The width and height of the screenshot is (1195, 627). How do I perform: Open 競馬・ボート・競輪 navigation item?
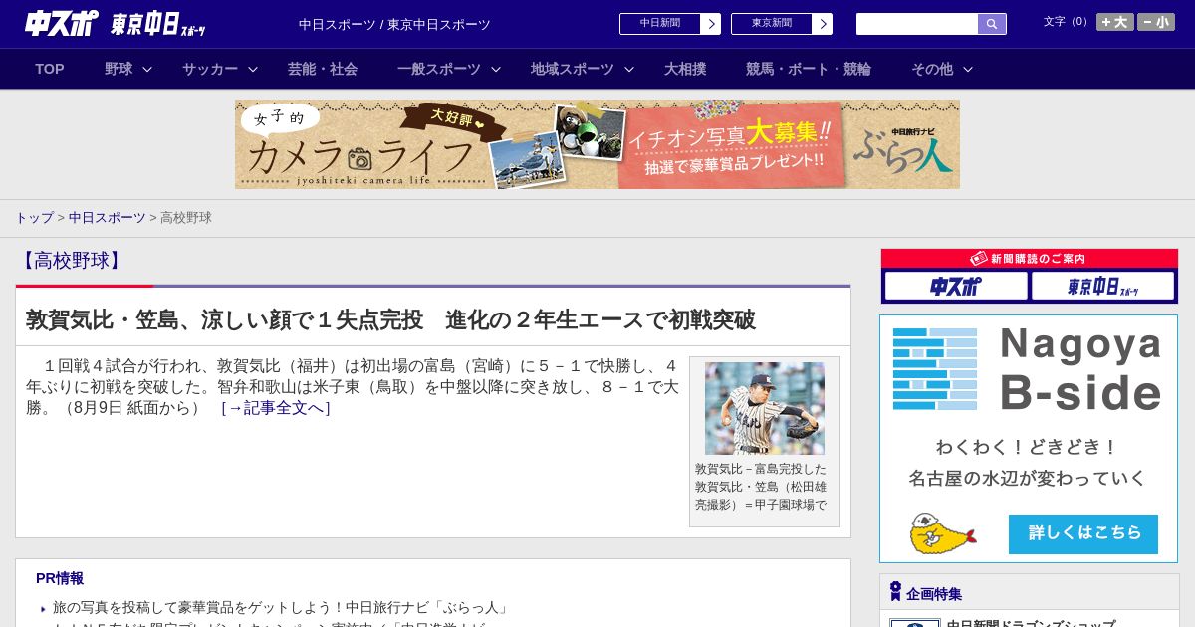coord(809,69)
